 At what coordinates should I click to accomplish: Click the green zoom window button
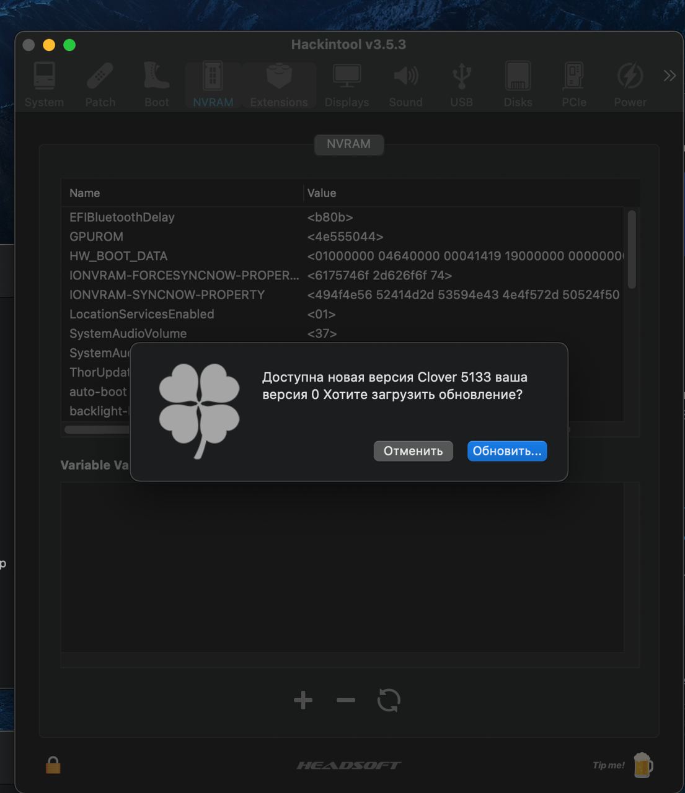point(69,45)
